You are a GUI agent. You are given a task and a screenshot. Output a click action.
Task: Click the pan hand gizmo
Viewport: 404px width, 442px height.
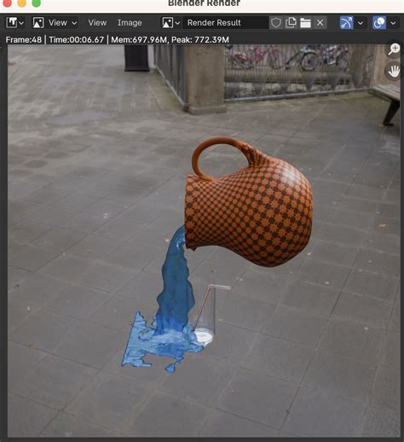(x=394, y=71)
